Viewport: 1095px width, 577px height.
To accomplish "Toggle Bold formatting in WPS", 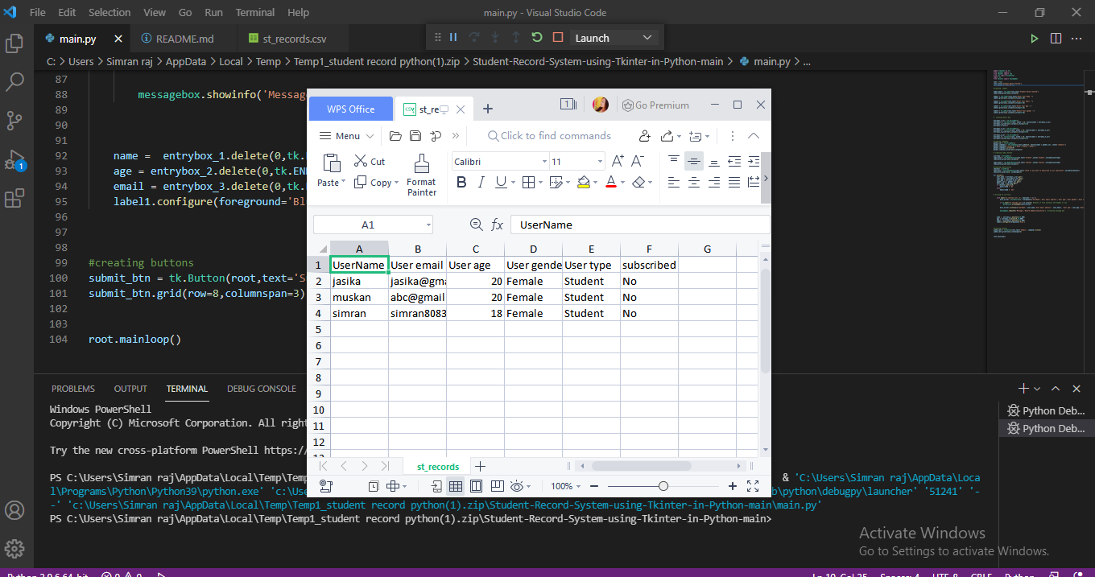I will coord(461,183).
